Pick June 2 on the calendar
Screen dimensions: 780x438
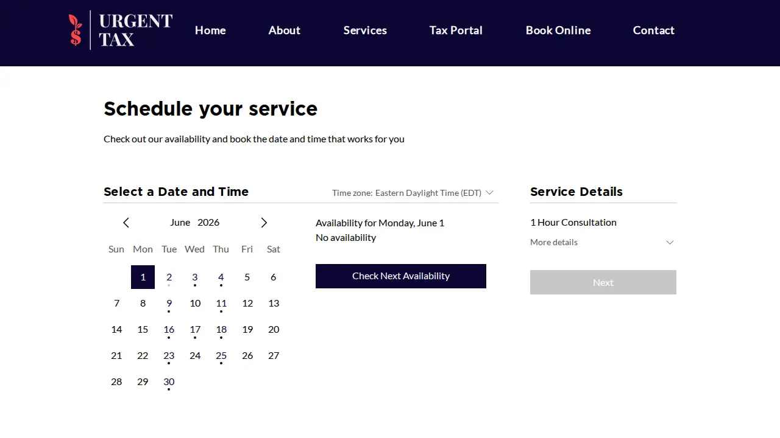pyautogui.click(x=169, y=277)
